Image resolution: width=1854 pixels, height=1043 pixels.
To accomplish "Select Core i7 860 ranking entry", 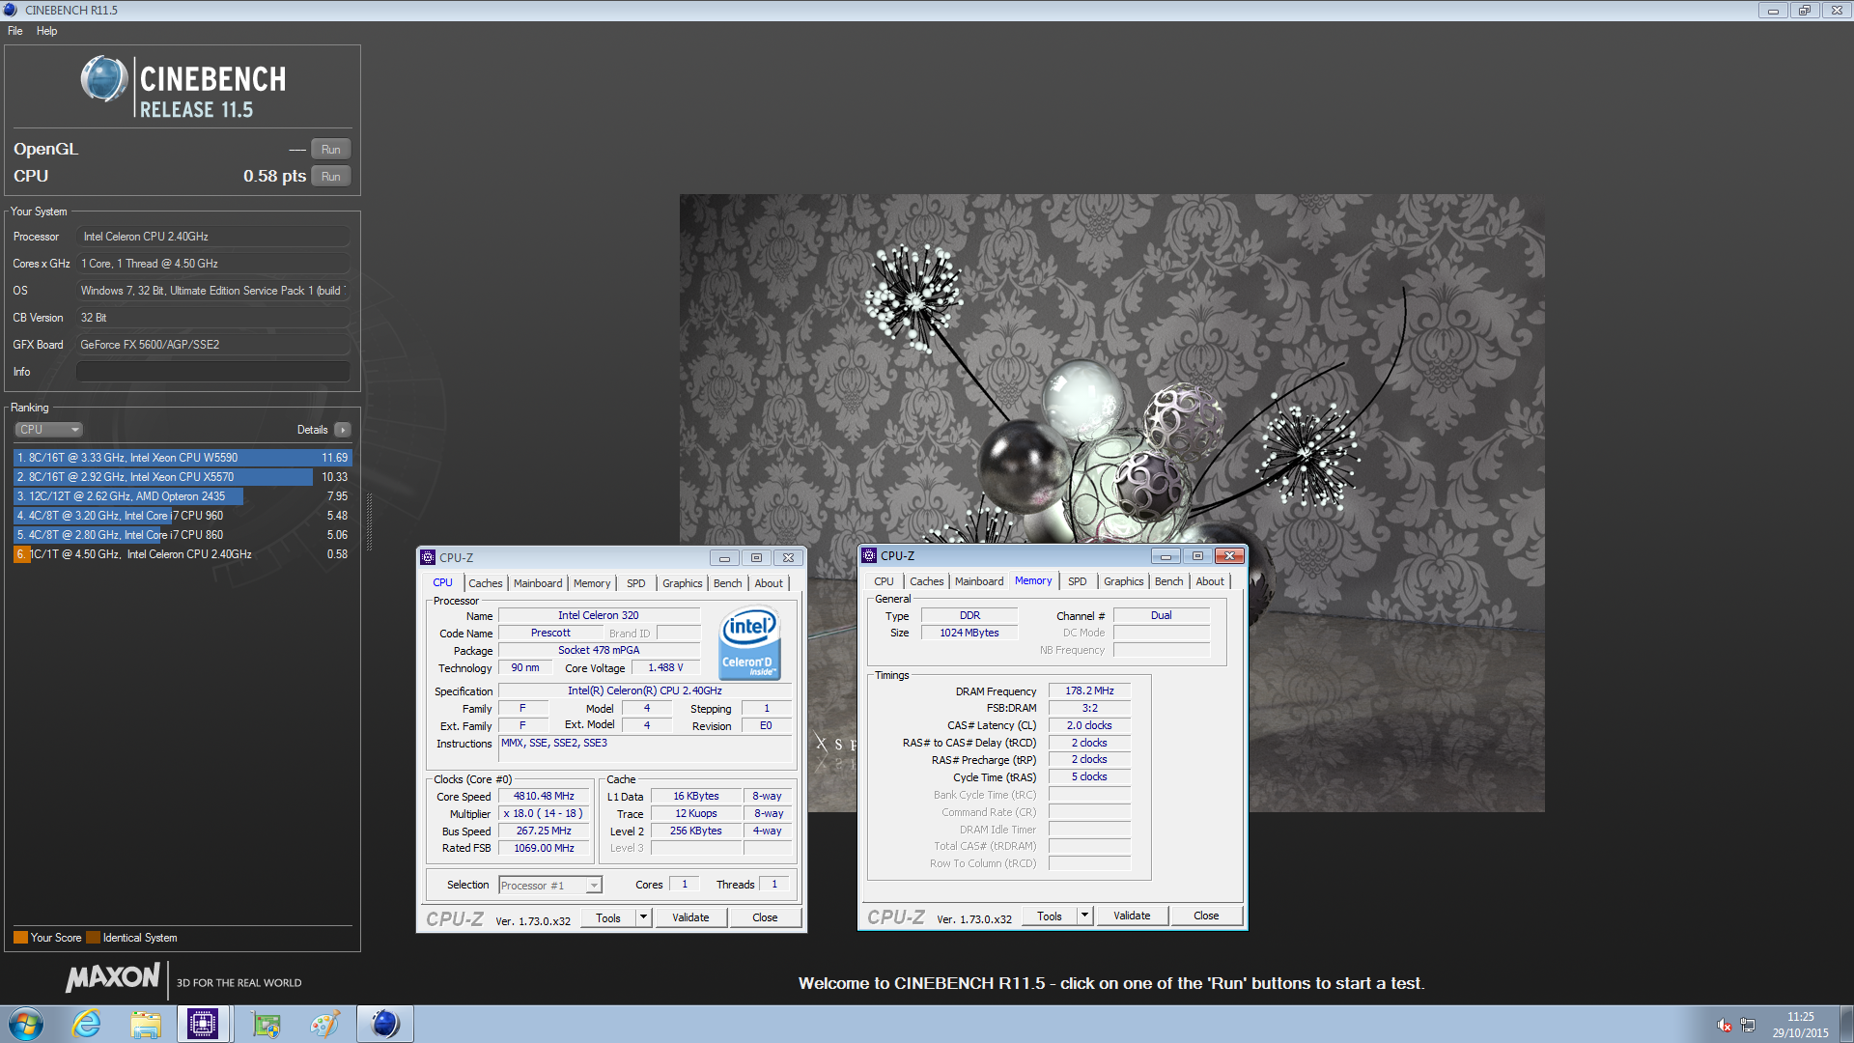I will pos(183,535).
